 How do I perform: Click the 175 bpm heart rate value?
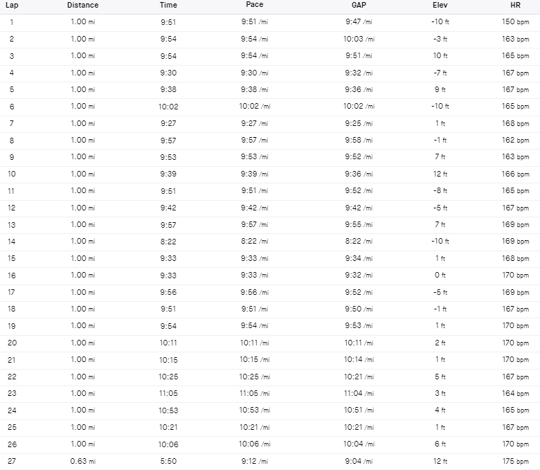click(515, 461)
